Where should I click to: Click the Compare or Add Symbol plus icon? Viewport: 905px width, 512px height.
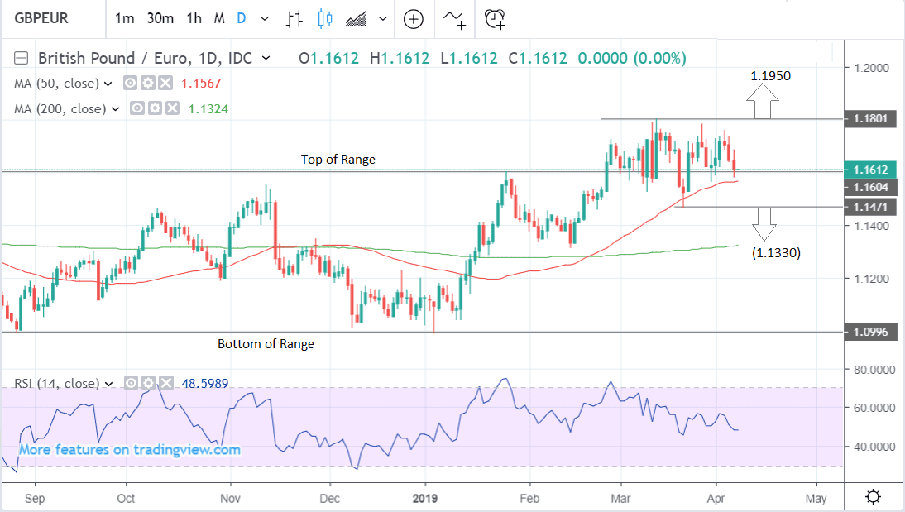pos(414,19)
